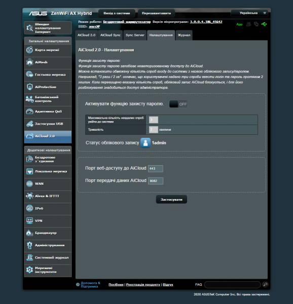Screen dimensions: 293x304
Task: Click the Застосувати apply button
Action: [x=171, y=200]
